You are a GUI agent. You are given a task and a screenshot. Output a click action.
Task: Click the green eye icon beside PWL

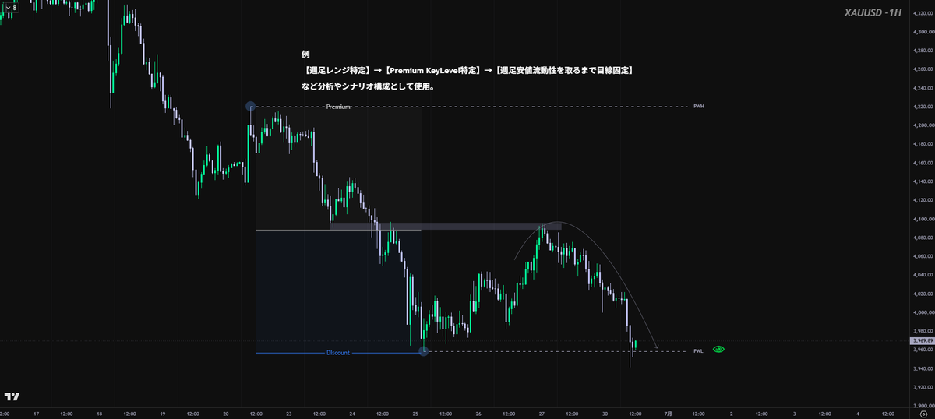click(x=718, y=350)
